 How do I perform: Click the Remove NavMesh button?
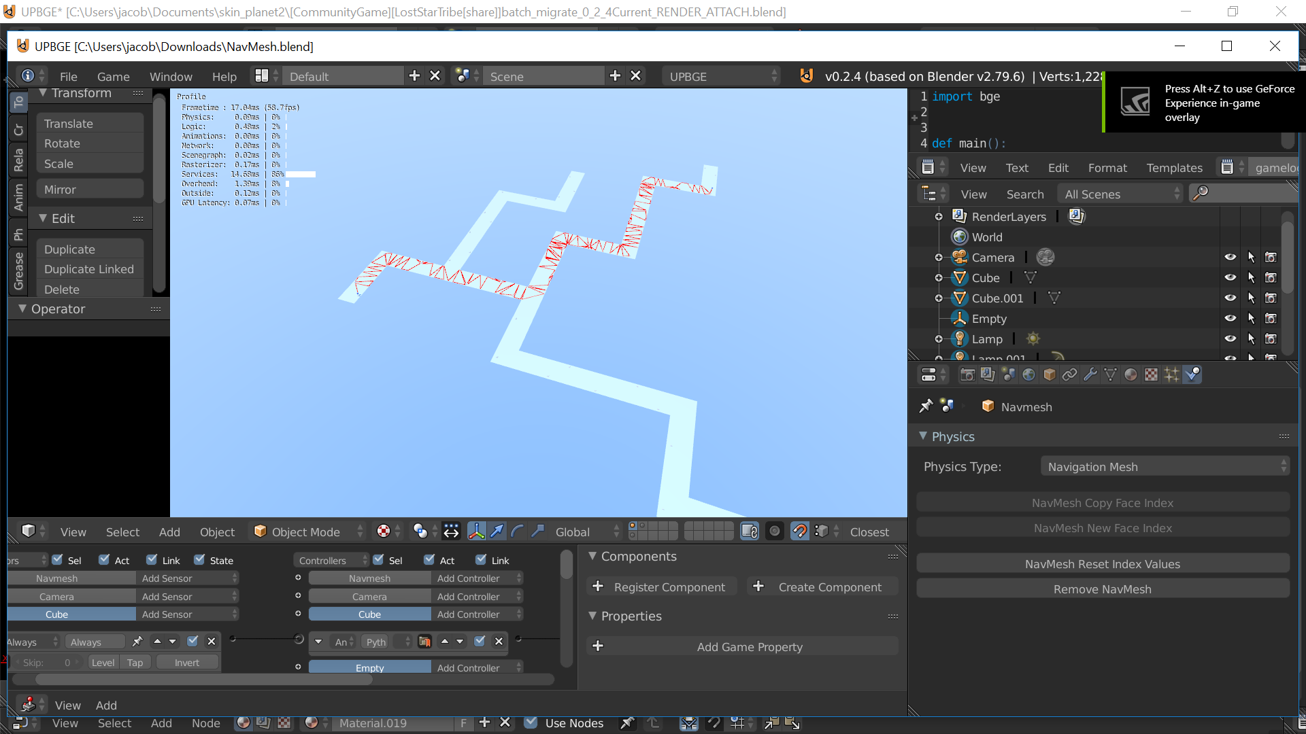[1102, 589]
